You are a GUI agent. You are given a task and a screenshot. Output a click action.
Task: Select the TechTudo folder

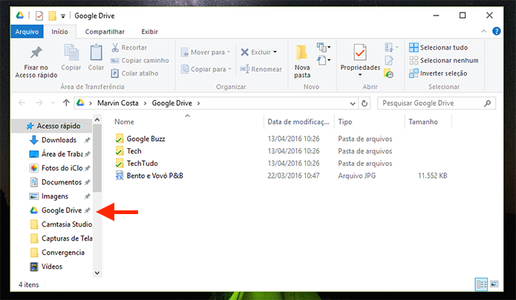(142, 163)
